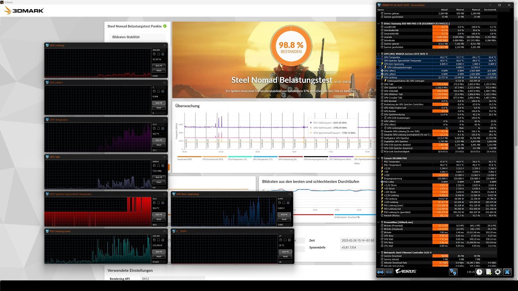Click Auto Fit in GPU Leistung graph
The image size is (518, 291).
(159, 65)
